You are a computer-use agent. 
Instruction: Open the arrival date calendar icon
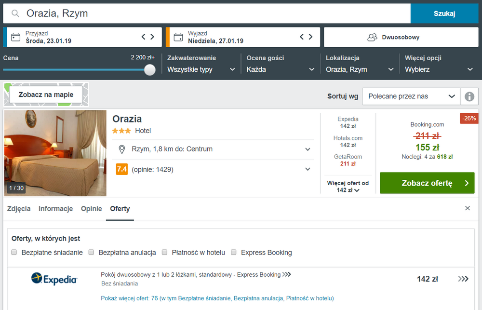[x=16, y=37]
